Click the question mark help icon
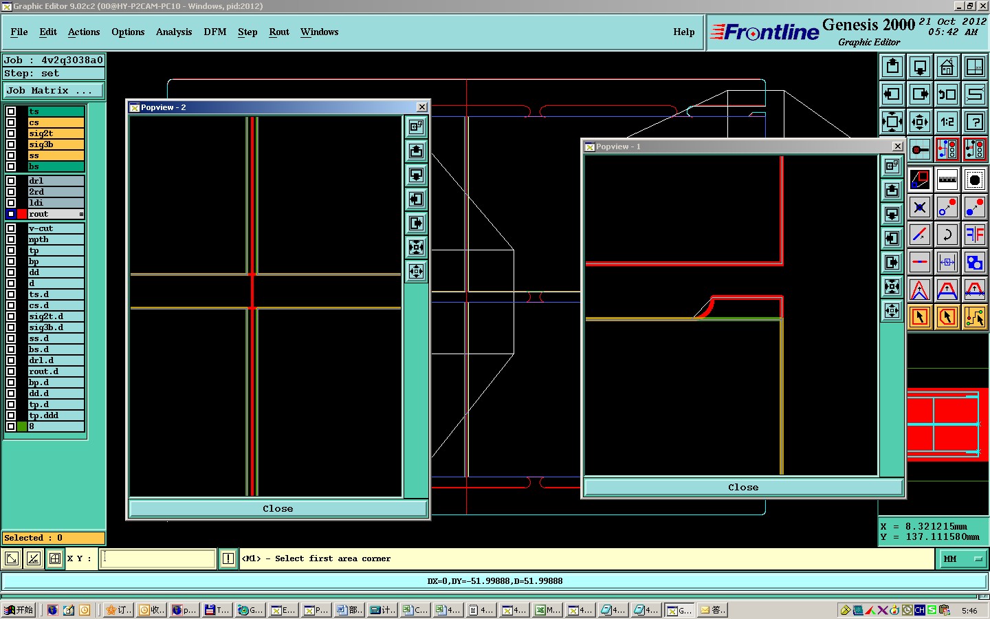 (x=975, y=122)
